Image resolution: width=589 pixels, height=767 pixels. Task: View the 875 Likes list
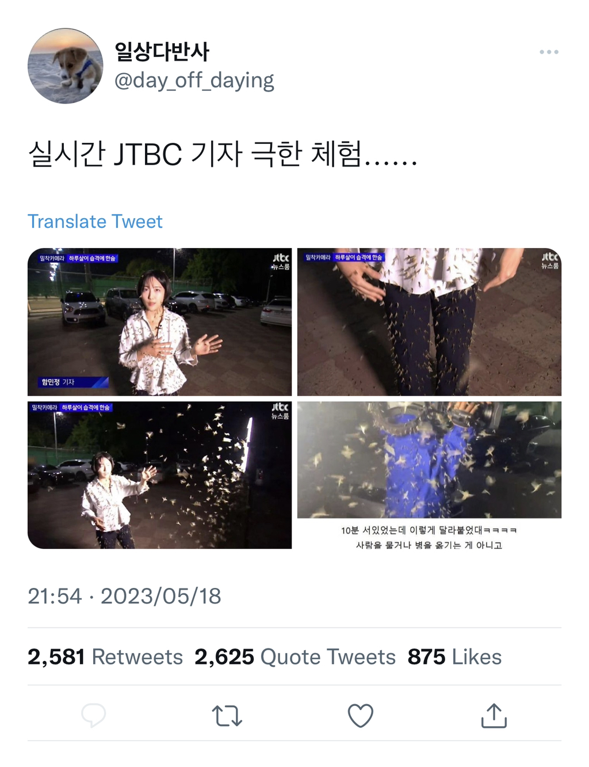(x=454, y=657)
